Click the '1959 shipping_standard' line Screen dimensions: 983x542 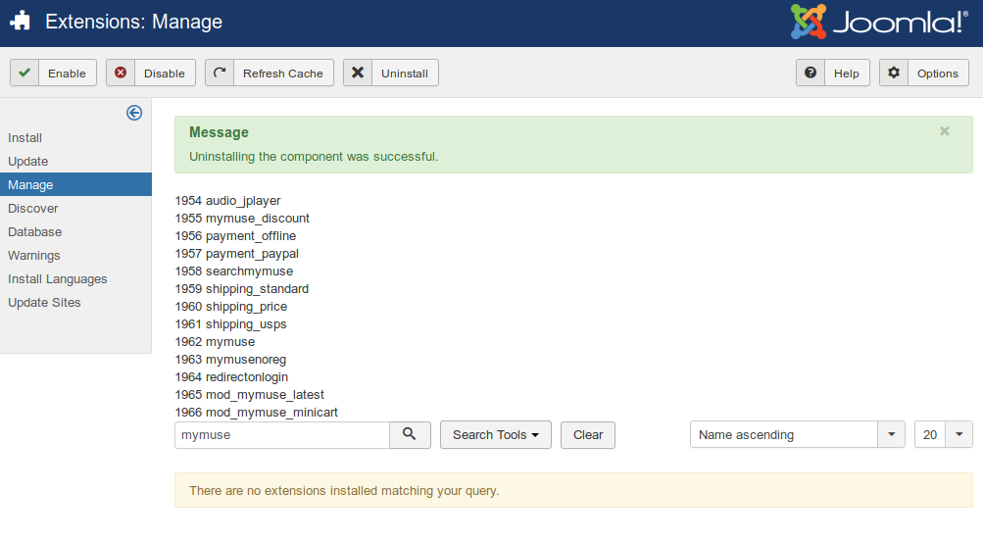pos(242,289)
